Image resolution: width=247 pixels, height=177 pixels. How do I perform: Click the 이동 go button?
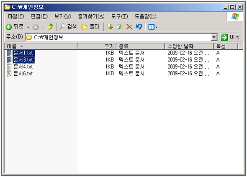tap(230, 37)
